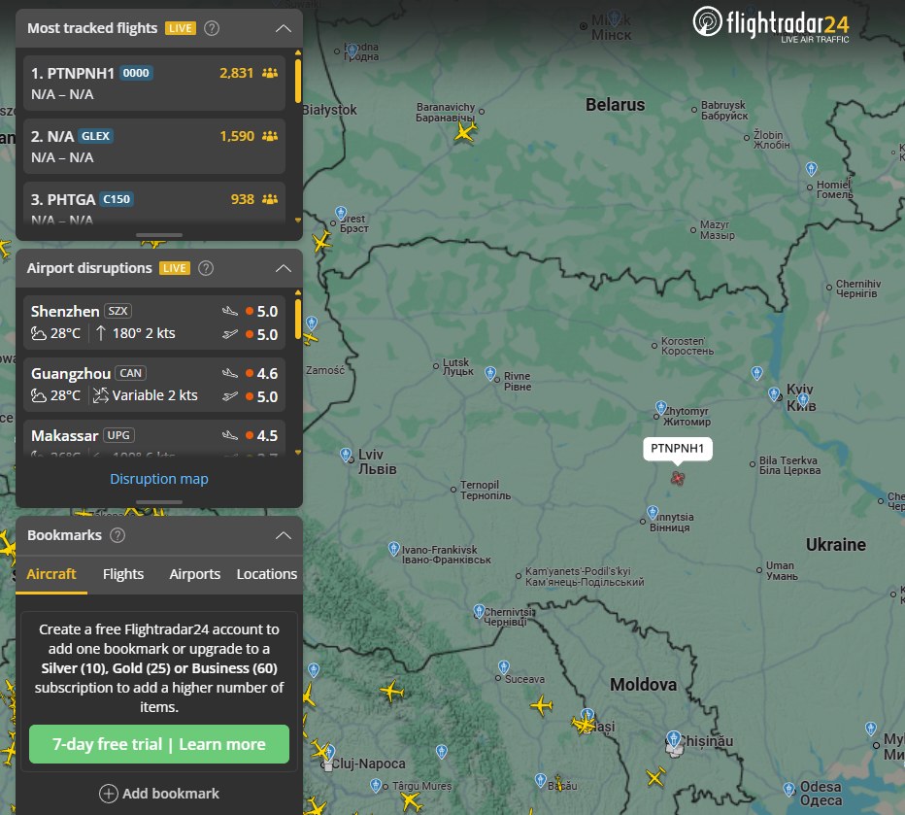Open the Bacău airport pin

541,780
